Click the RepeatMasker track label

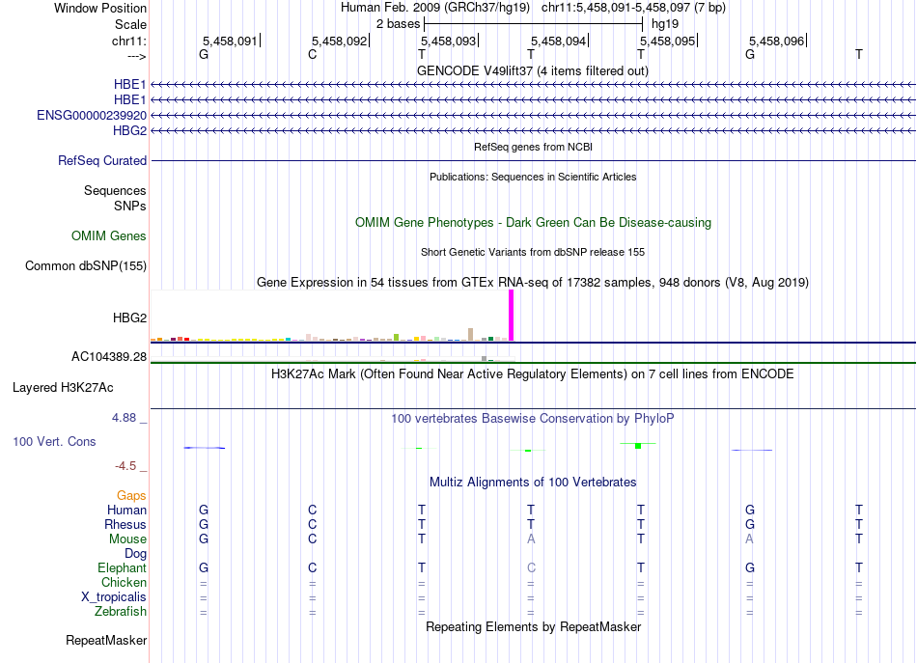(106, 641)
